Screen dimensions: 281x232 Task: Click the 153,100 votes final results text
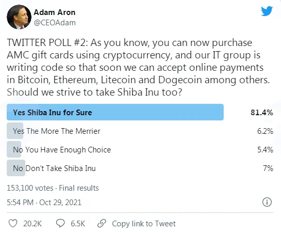pos(53,188)
